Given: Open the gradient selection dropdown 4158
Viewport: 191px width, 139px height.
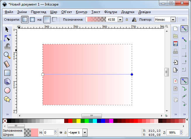Looking at the screenshot, I should tap(120, 20).
